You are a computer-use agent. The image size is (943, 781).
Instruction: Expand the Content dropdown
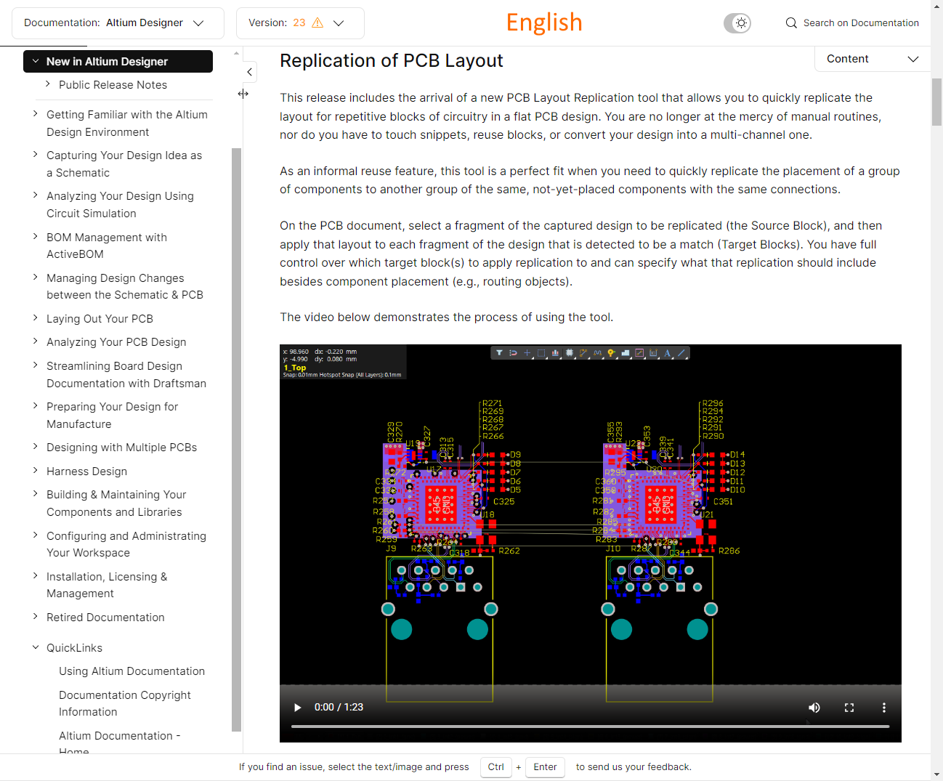873,59
